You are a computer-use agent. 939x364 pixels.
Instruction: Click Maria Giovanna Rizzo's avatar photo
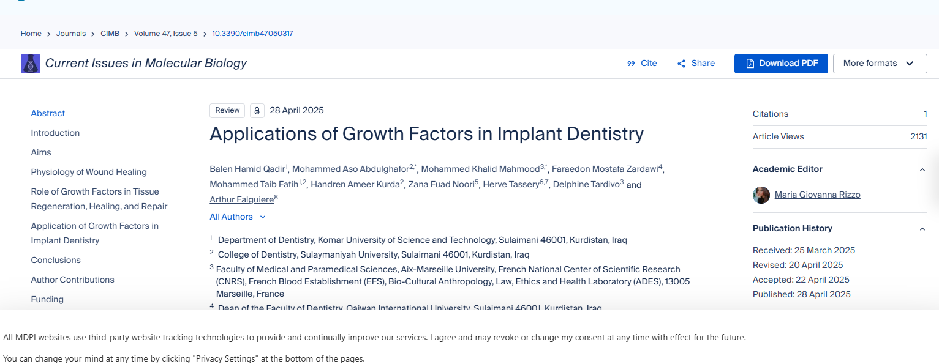click(761, 195)
